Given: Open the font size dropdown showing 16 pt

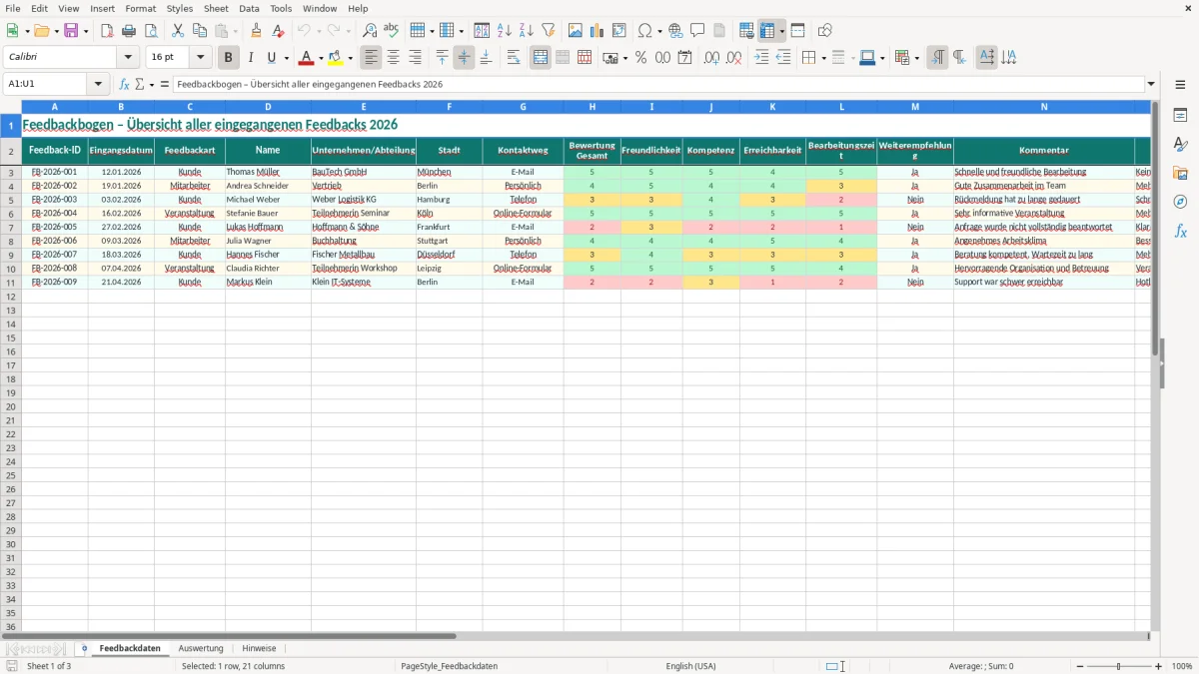Looking at the screenshot, I should click(201, 58).
